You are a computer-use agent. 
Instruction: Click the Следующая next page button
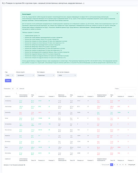coord(131,165)
